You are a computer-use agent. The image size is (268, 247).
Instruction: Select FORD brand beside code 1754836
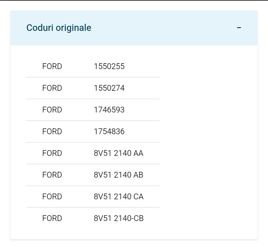point(52,131)
